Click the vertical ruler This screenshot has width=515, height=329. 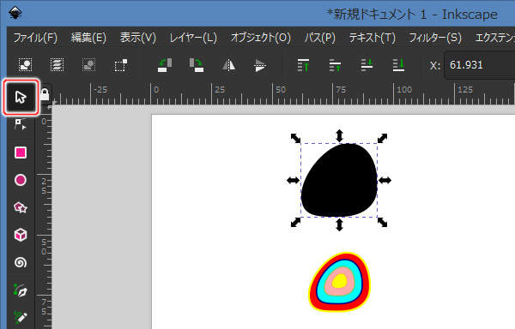point(44,217)
